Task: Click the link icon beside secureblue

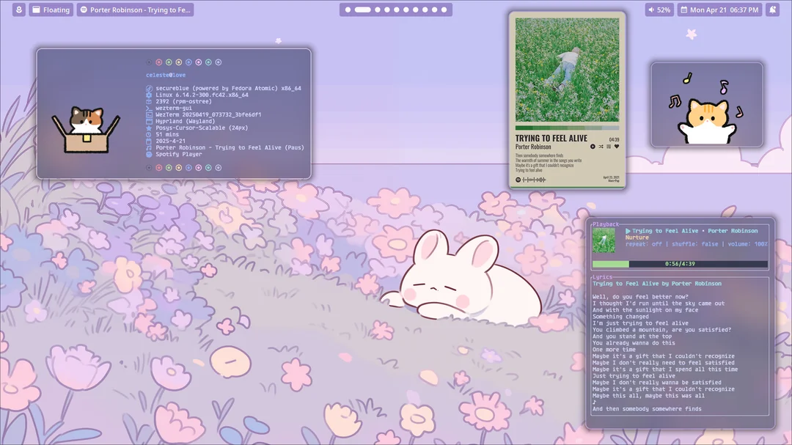Action: click(149, 89)
